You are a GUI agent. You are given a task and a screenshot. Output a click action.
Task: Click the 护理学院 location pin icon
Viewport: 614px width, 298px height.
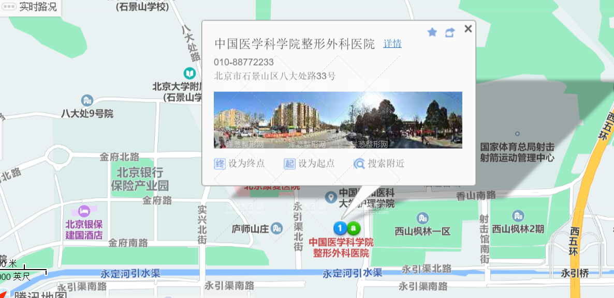coord(331,197)
